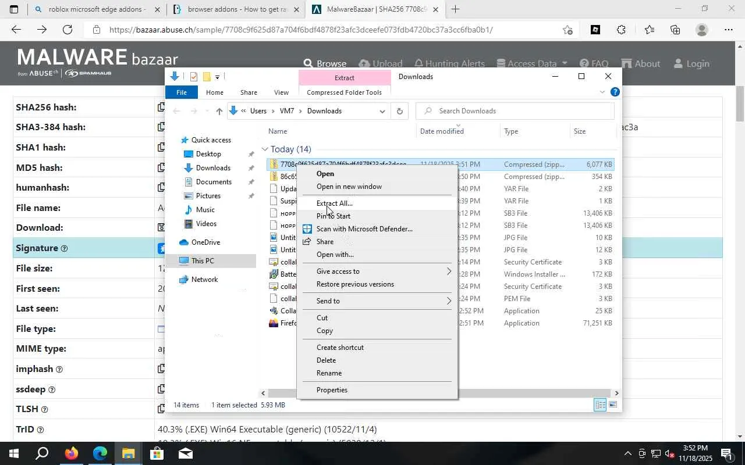Image resolution: width=745 pixels, height=465 pixels.
Task: Click the Browse link on MalwareBazaar
Action: pos(325,63)
